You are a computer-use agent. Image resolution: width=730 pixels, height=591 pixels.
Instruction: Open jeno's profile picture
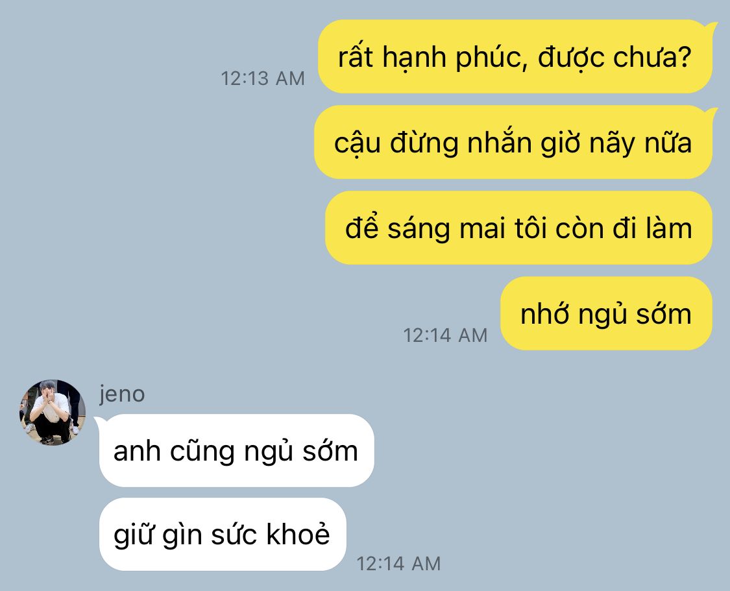pos(52,413)
